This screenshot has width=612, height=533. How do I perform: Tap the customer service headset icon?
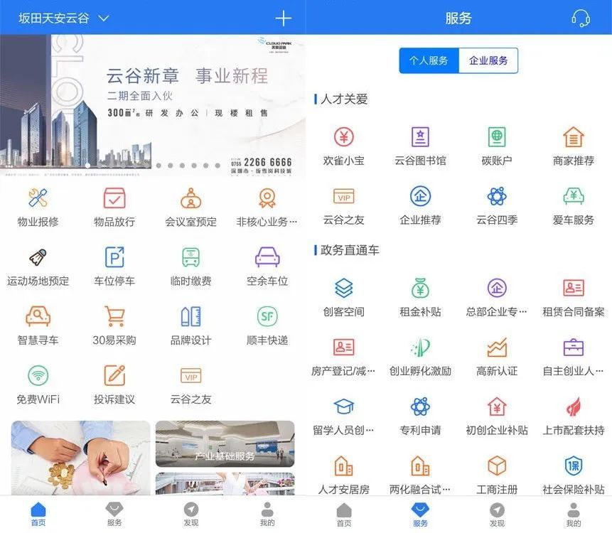(581, 18)
